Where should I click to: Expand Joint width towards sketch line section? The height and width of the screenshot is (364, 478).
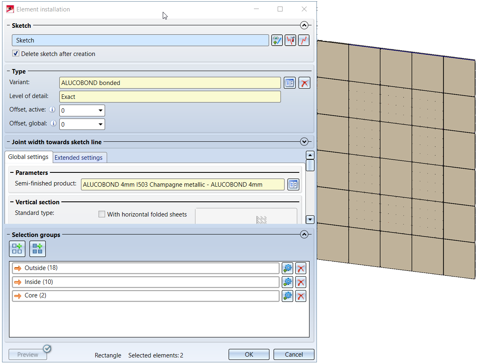[x=304, y=142]
